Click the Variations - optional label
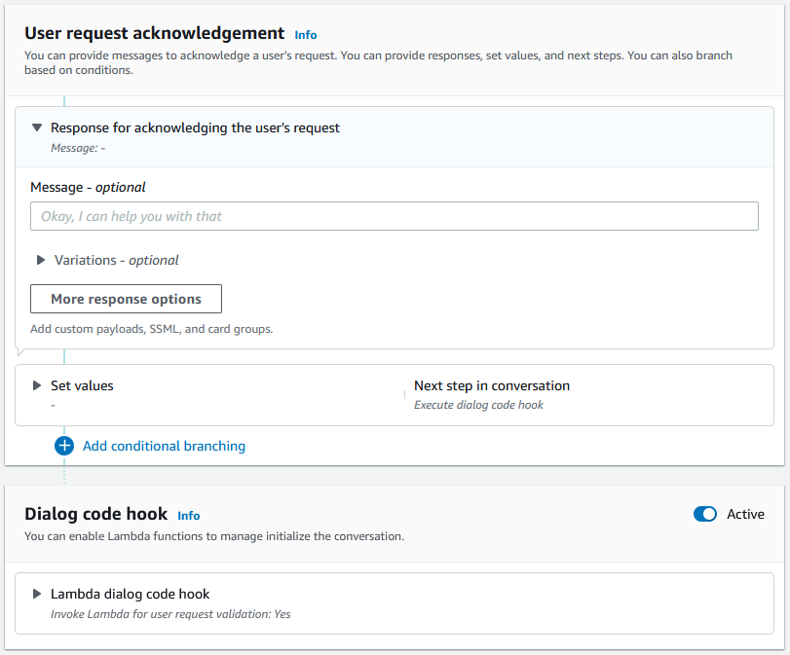 coord(117,260)
